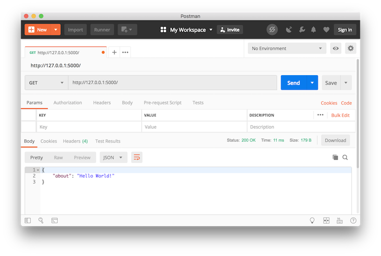Viewport: 381px width, 256px height.
Task: Click the Code link
Action: point(346,103)
